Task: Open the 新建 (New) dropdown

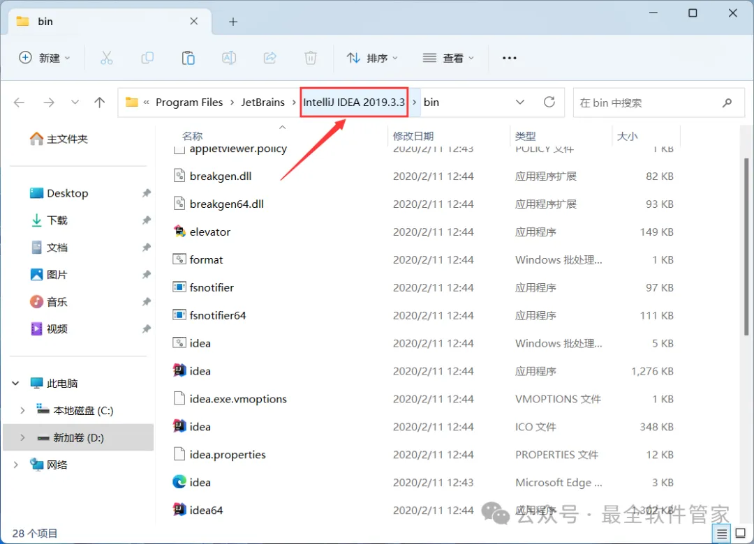Action: click(x=45, y=58)
